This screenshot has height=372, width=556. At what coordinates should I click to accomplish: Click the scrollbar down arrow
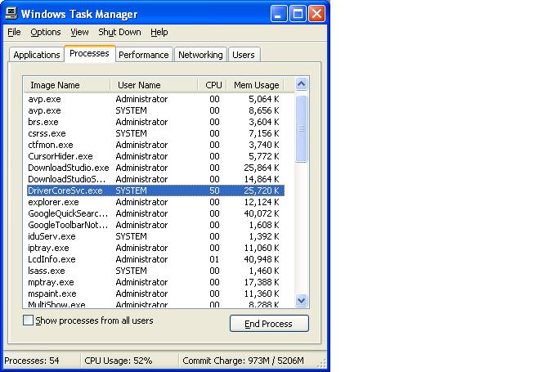(x=302, y=301)
